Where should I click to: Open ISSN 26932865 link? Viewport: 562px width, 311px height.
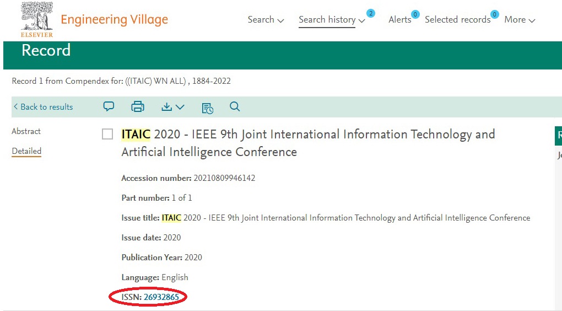tap(161, 297)
